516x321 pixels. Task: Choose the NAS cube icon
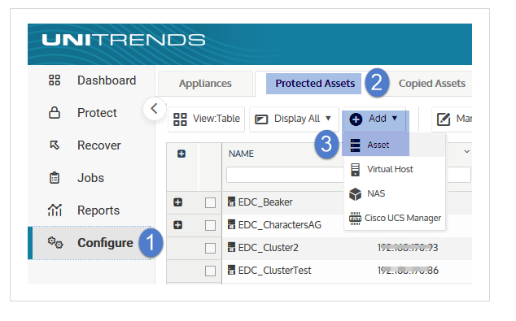[355, 194]
